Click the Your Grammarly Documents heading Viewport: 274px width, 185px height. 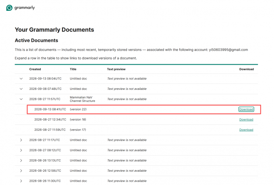[54, 30]
